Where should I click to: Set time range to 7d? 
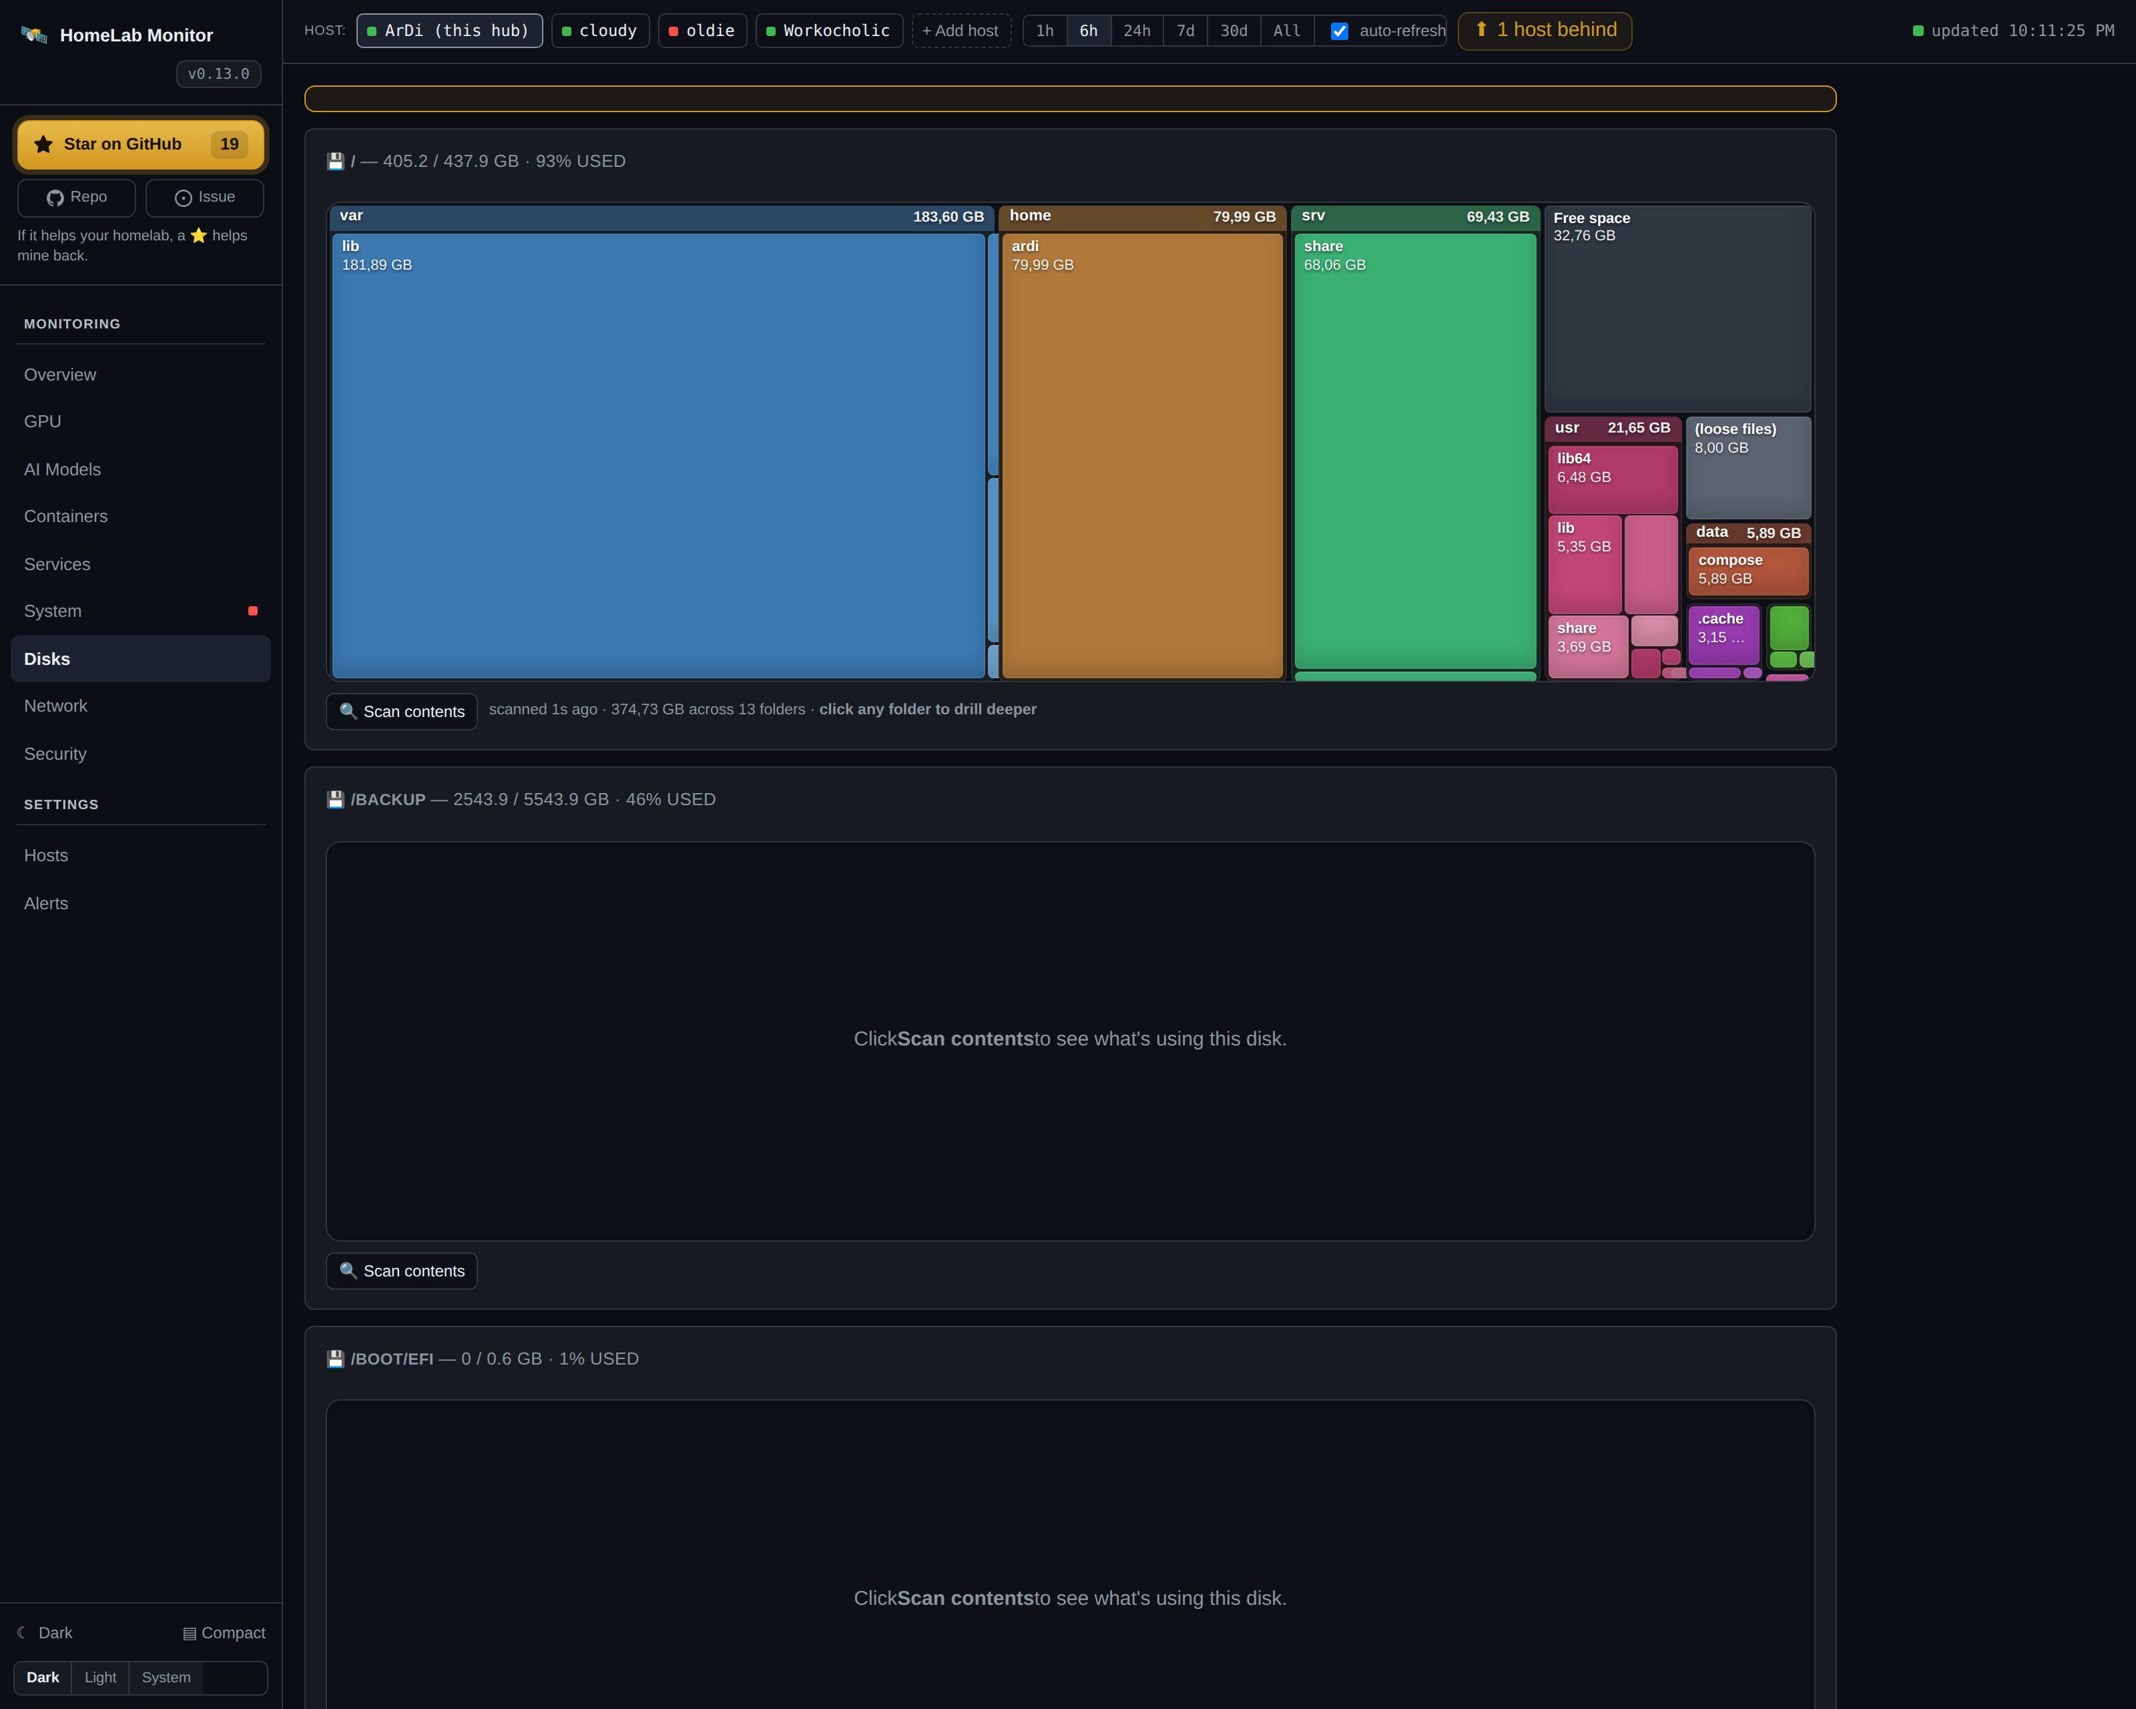[x=1186, y=31]
